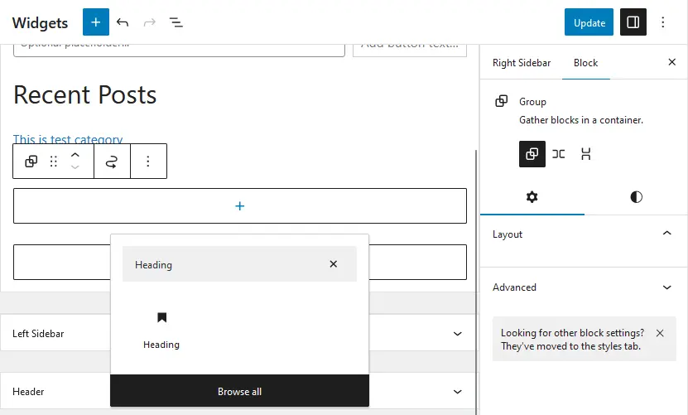Click the redo arrow icon
Viewport: 688px width, 415px height.
coord(150,22)
